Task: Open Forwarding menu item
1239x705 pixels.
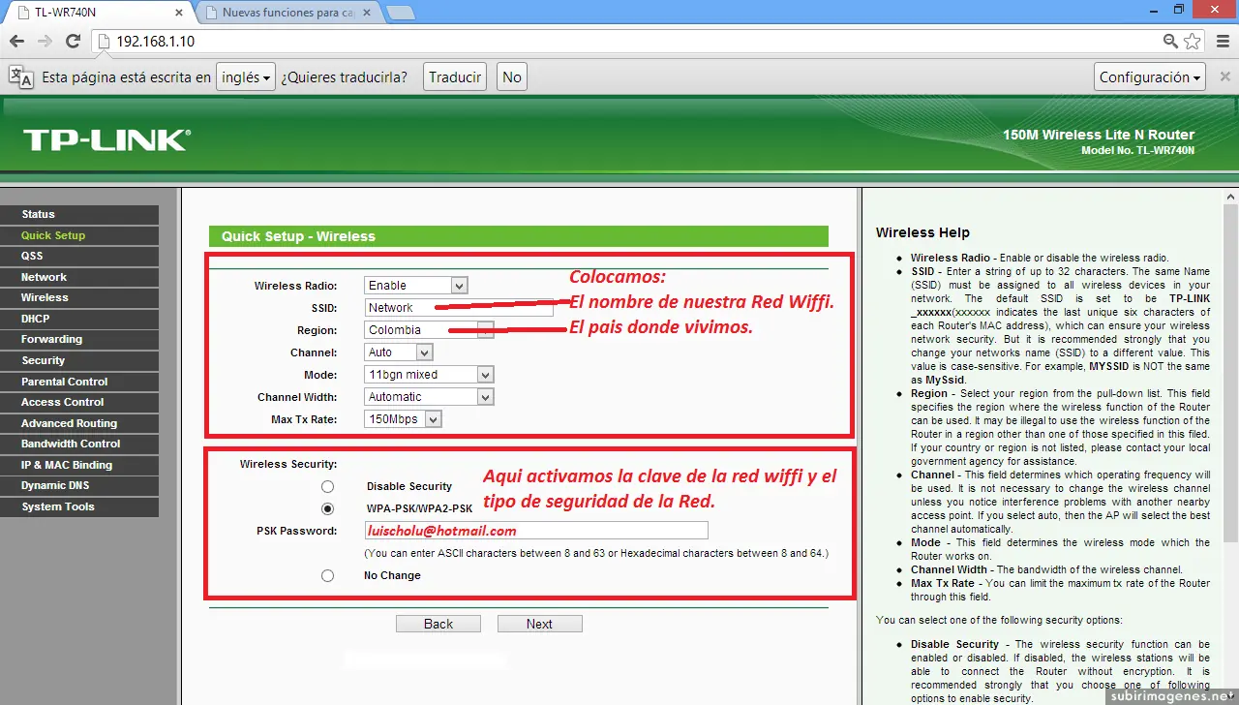Action: (x=79, y=339)
